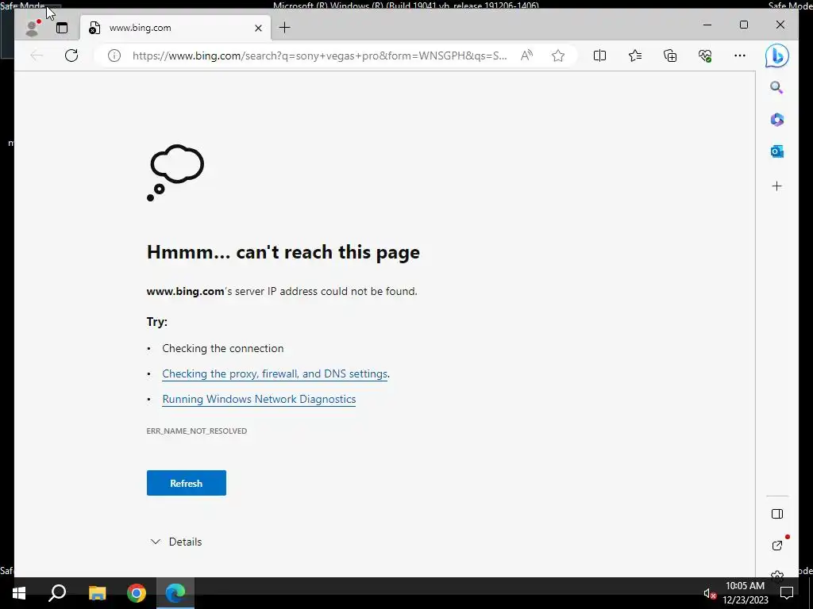
Task: Open File Explorer from taskbar
Action: pyautogui.click(x=97, y=593)
